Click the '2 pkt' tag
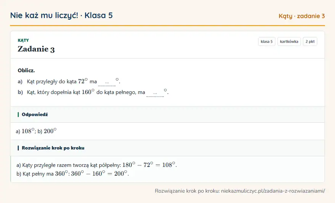The height and width of the screenshot is (203, 335). pyautogui.click(x=310, y=41)
